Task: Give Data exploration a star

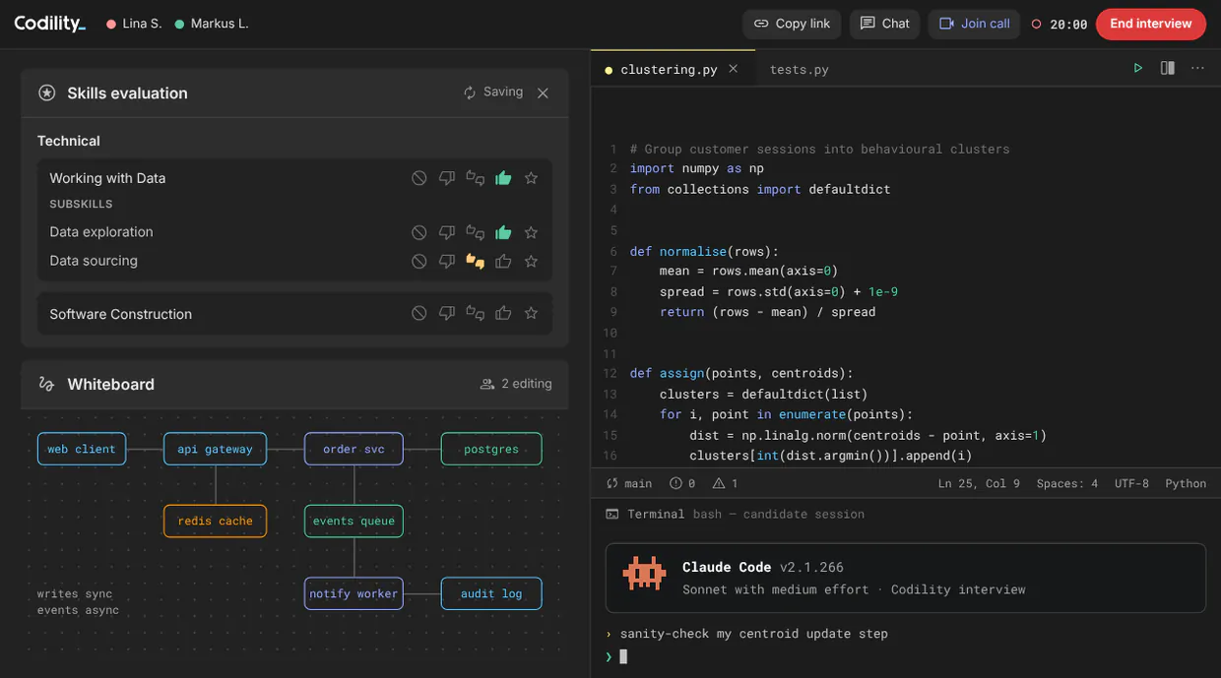Action: point(532,232)
